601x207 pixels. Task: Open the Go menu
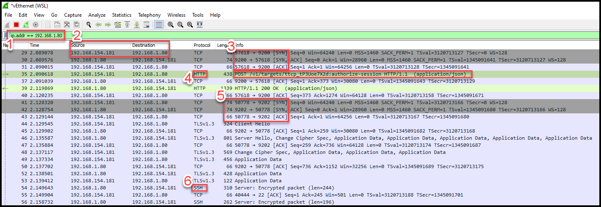pyautogui.click(x=54, y=15)
